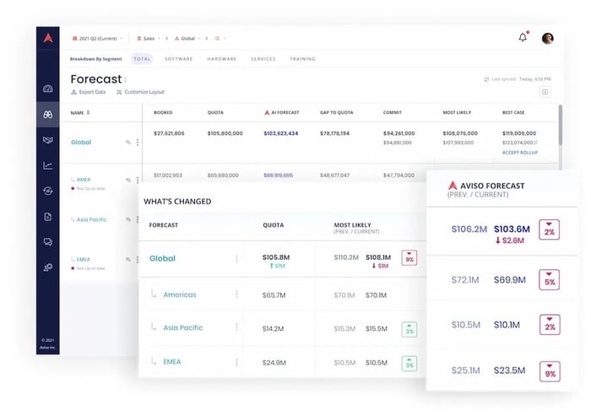Image resolution: width=591 pixels, height=416 pixels.
Task: Click the link icon in EMEA forecast row
Action: [x=128, y=259]
